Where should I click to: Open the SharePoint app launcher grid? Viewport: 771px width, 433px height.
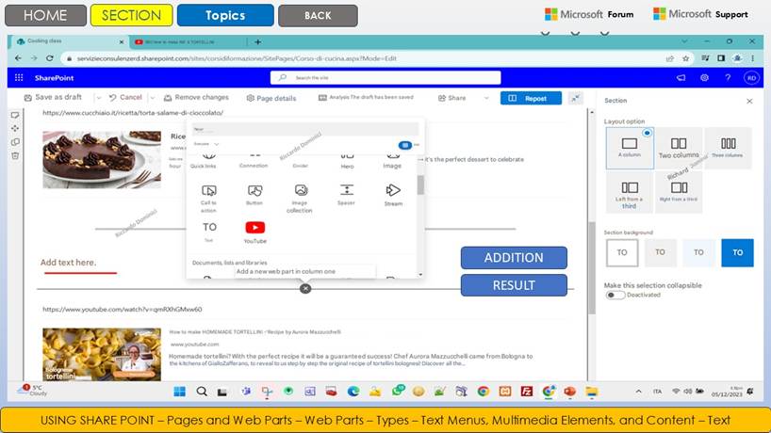click(x=19, y=77)
